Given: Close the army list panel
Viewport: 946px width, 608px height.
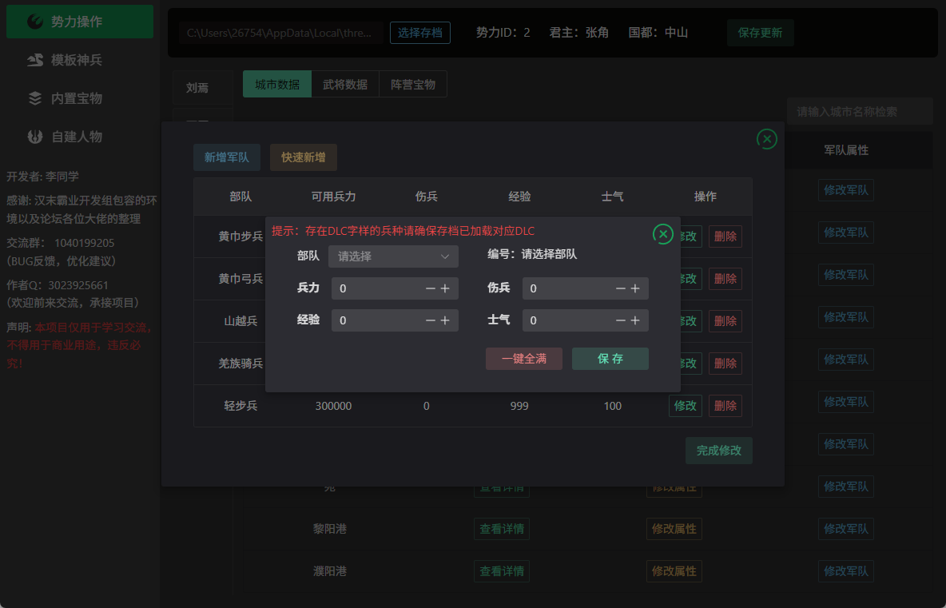Looking at the screenshot, I should tap(767, 139).
